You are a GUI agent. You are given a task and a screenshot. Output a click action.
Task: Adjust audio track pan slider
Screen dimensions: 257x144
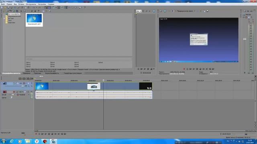(x=12, y=98)
